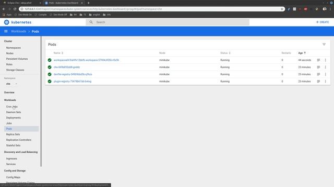Close the Eclipse Che browser tab
The height and width of the screenshot is (187, 334).
[40, 3]
